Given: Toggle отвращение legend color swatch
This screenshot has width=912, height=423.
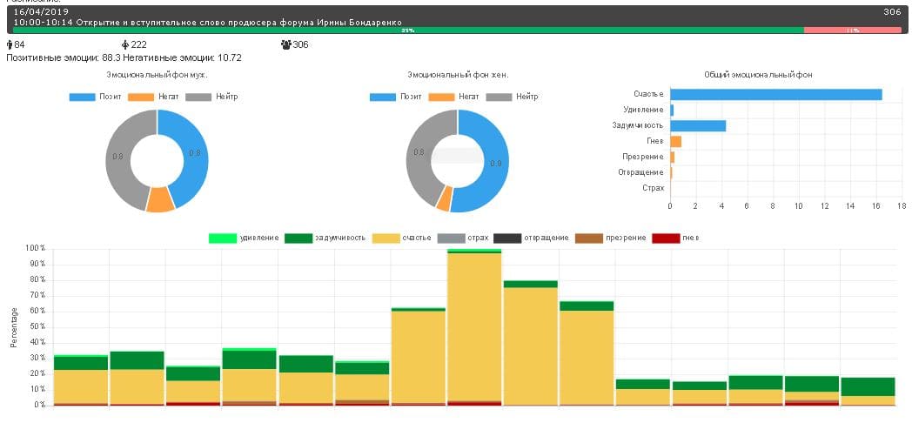Looking at the screenshot, I should coord(506,238).
